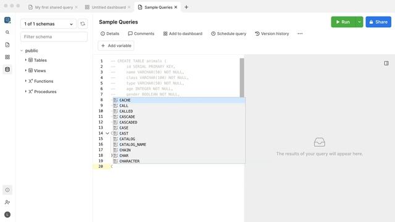Open the more options ellipsis menu
The image size is (395, 222).
pos(300,33)
